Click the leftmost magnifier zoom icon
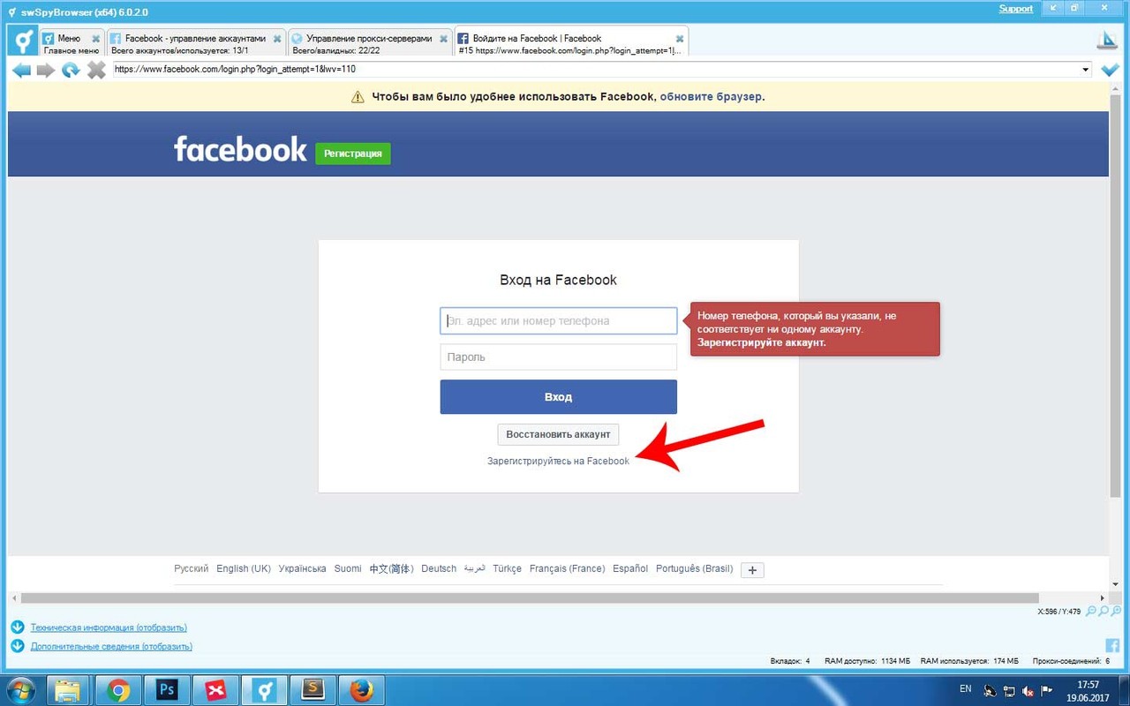Screen dimensions: 1130x706 [1091, 611]
